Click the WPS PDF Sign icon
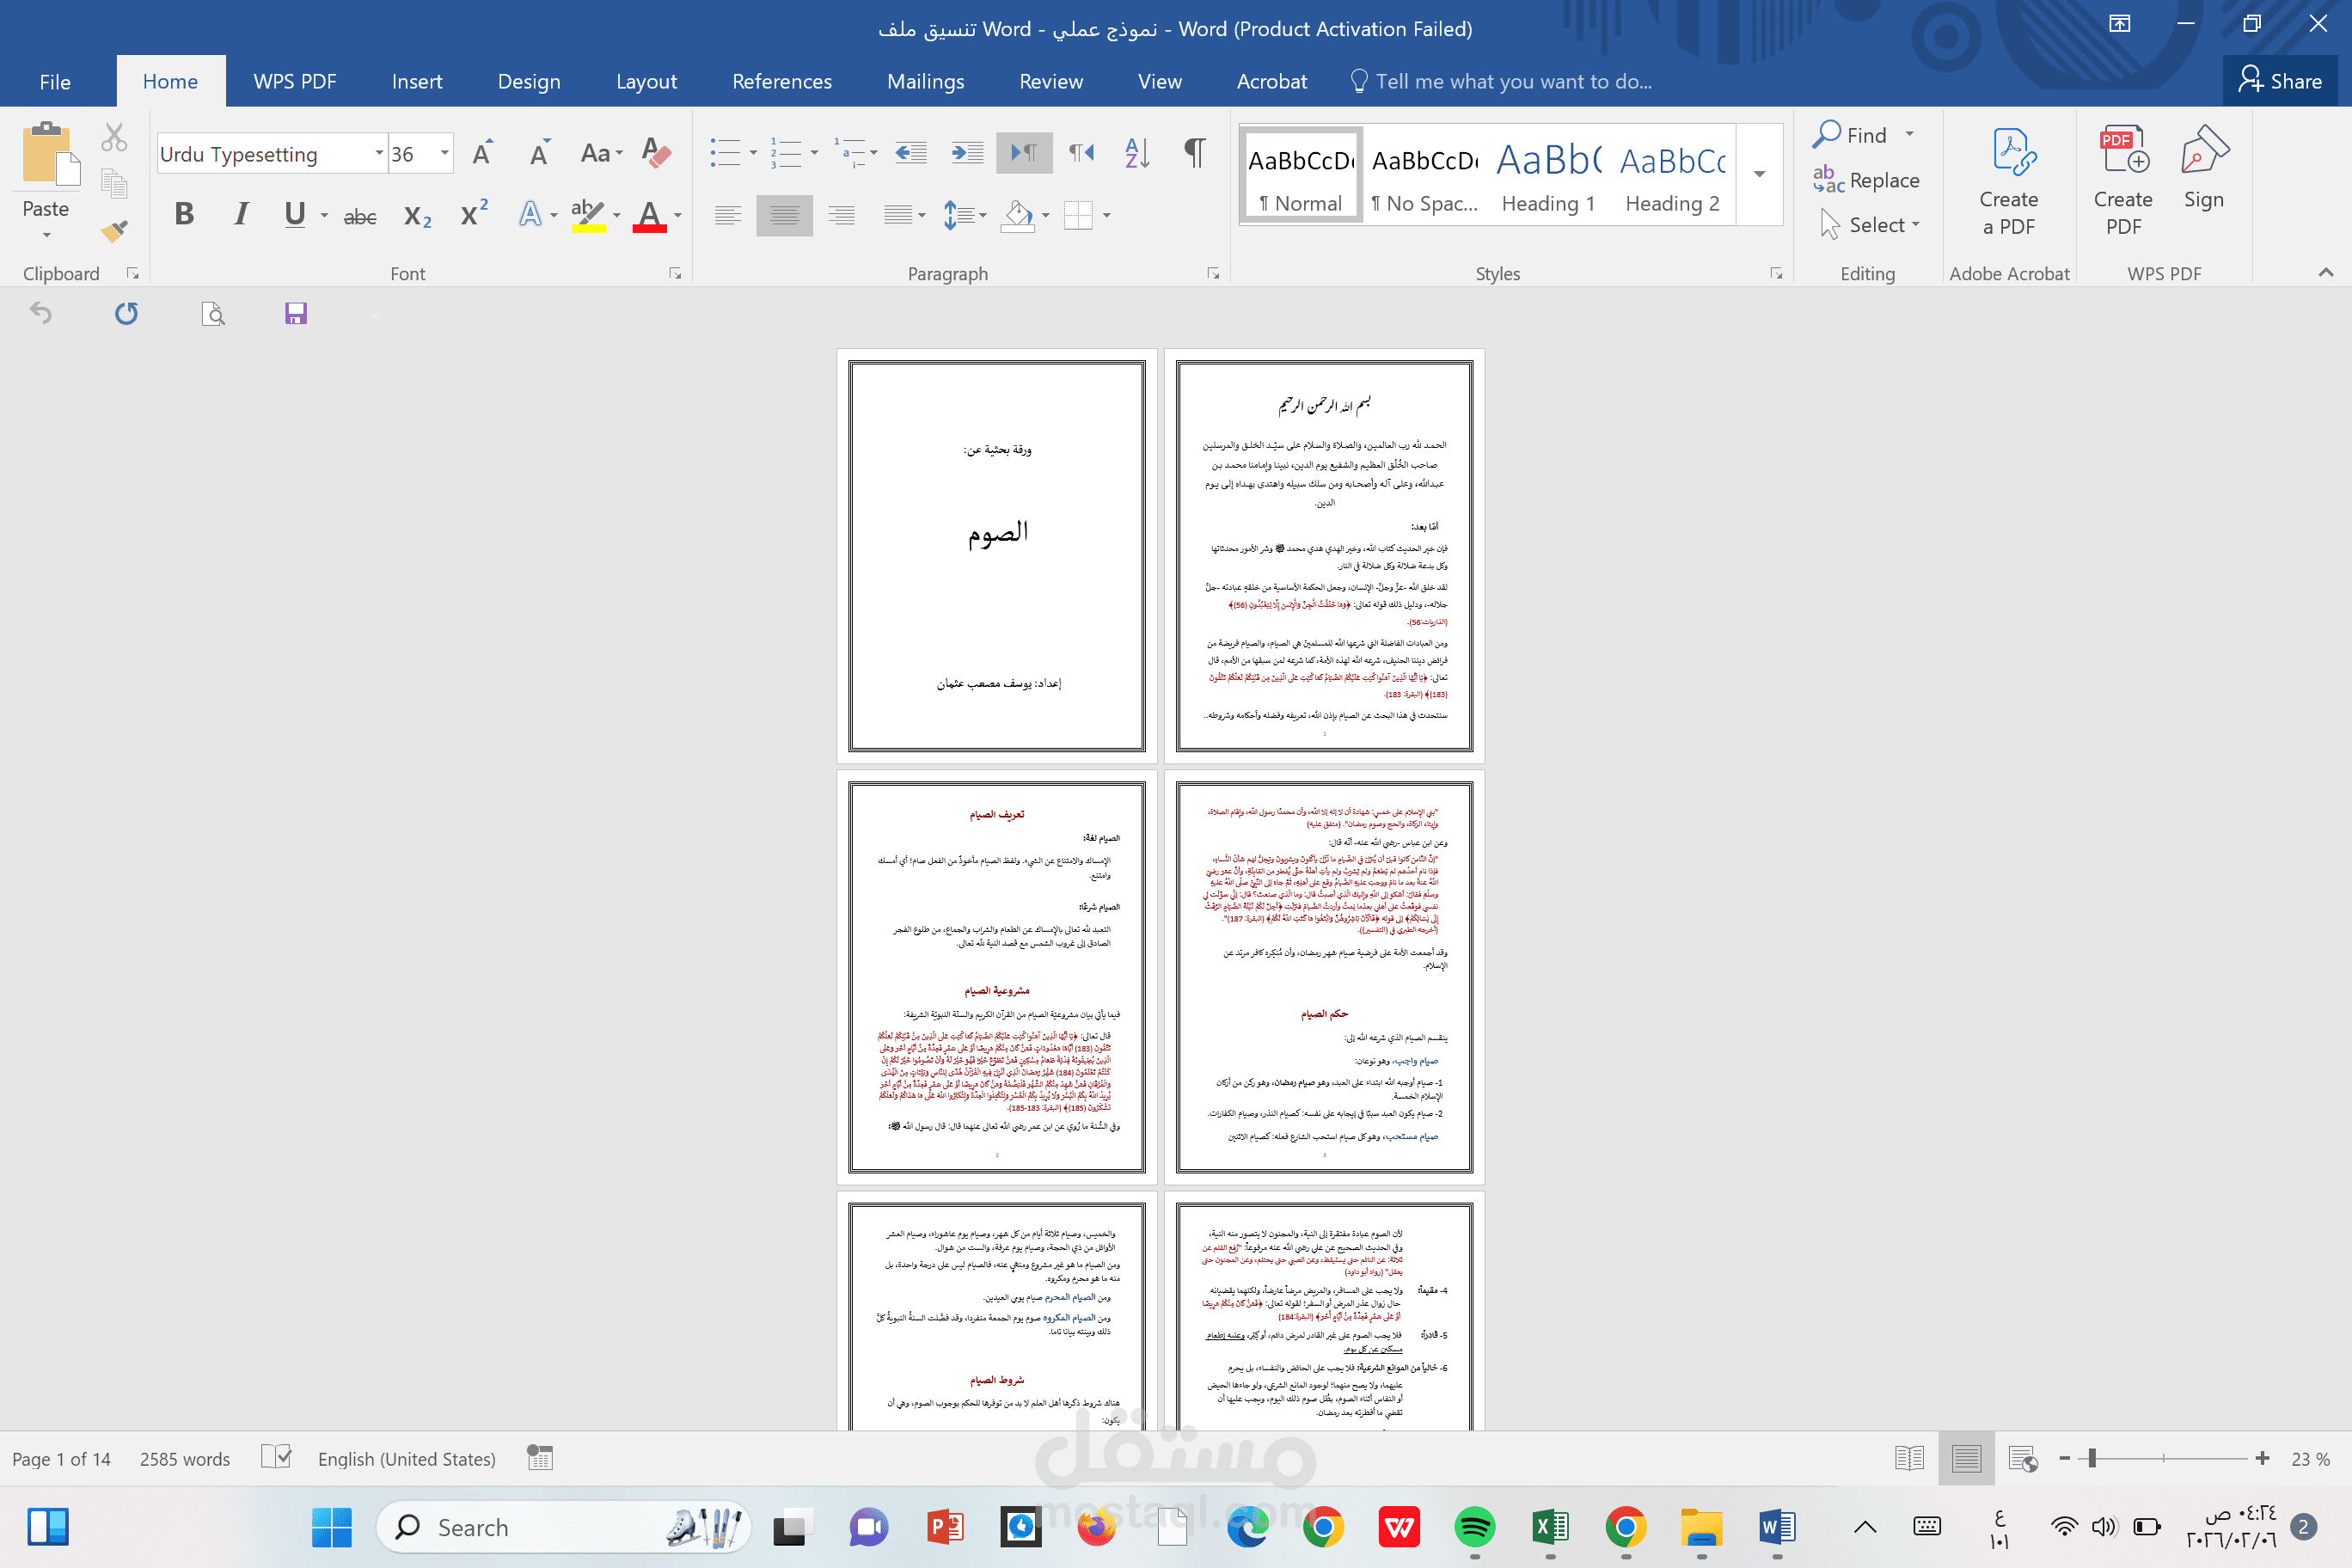The height and width of the screenshot is (1568, 2352). point(2204,168)
